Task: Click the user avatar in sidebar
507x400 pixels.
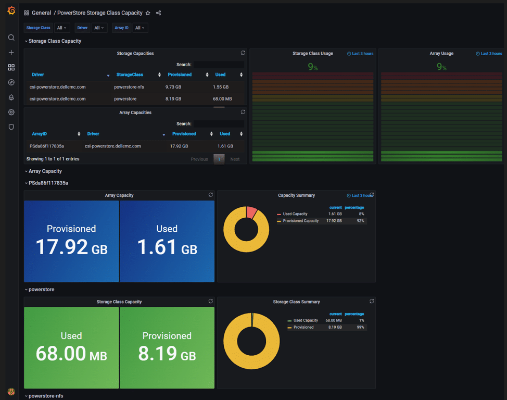Action: coord(11,392)
